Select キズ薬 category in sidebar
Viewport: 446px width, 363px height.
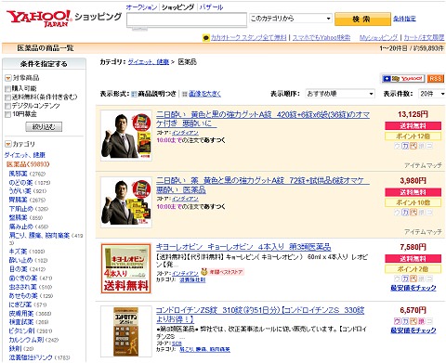click(18, 252)
